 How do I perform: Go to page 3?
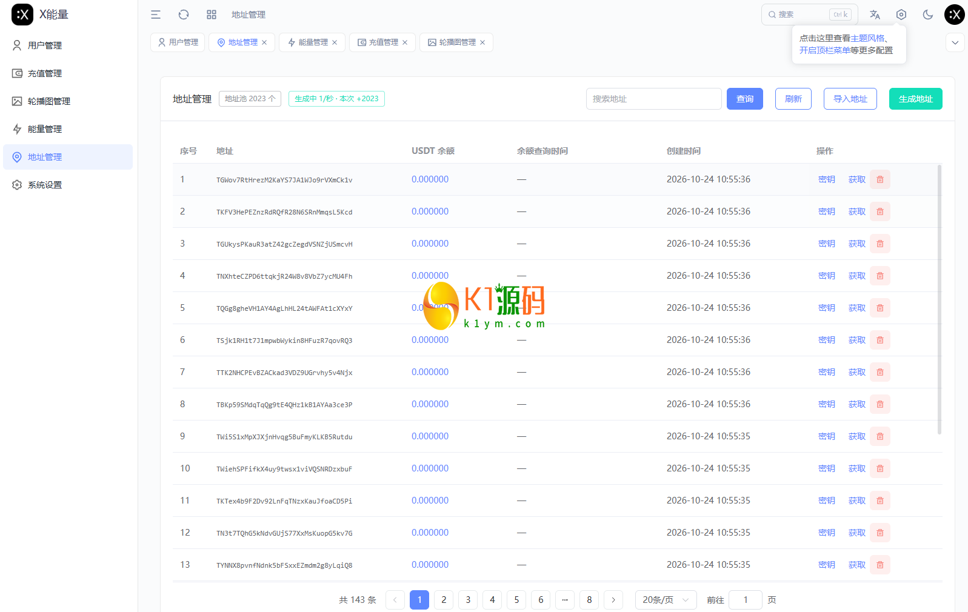[x=468, y=600]
